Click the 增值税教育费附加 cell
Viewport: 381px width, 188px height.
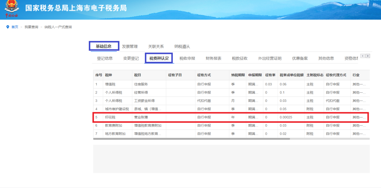(x=148, y=126)
